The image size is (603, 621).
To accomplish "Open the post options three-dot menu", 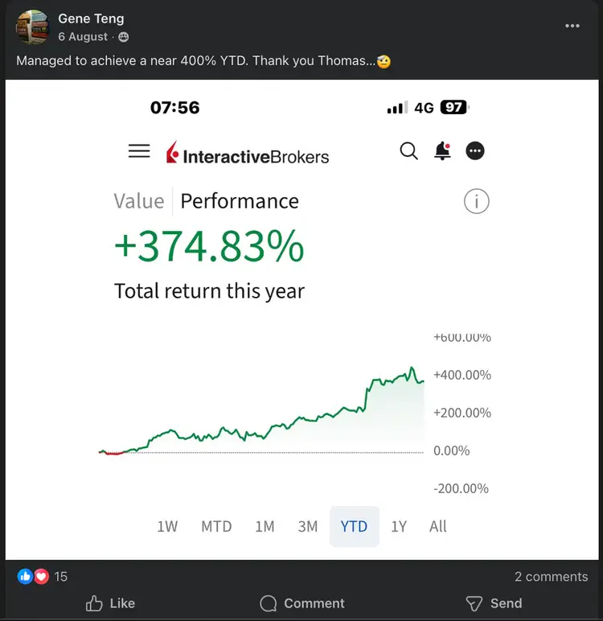I will (x=572, y=26).
